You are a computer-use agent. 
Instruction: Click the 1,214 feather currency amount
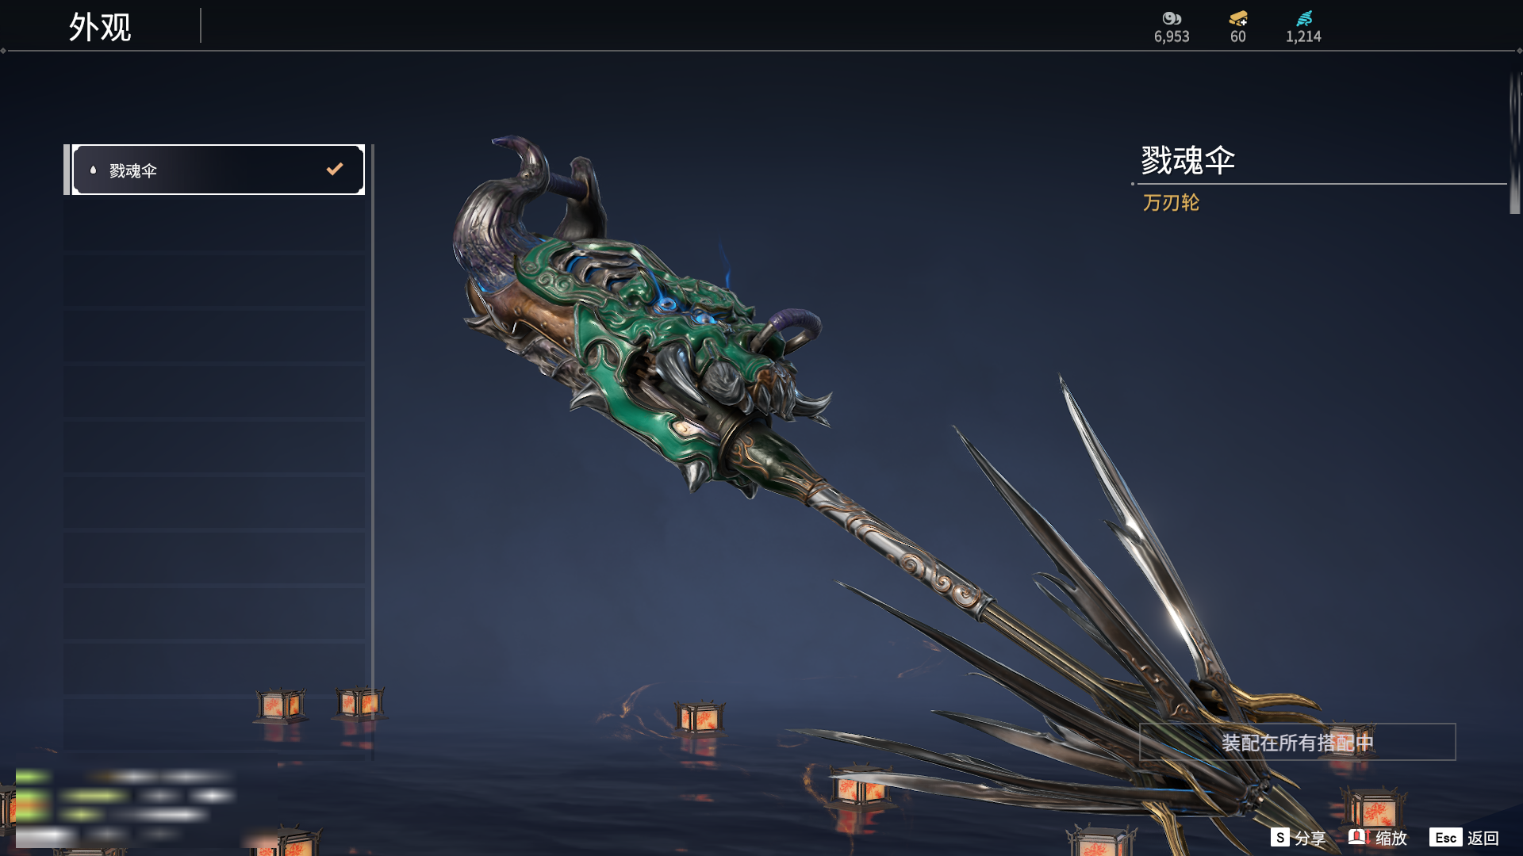[x=1303, y=36]
